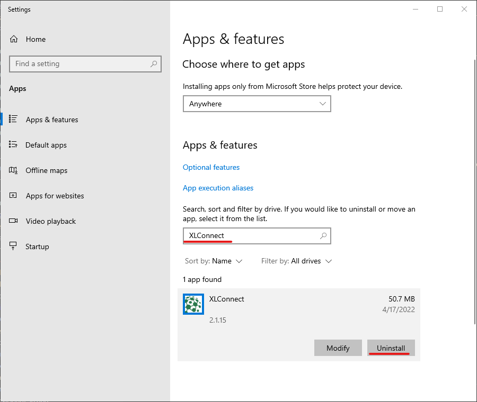Click magnifier icon in XLConnect search box
477x402 pixels.
point(323,236)
